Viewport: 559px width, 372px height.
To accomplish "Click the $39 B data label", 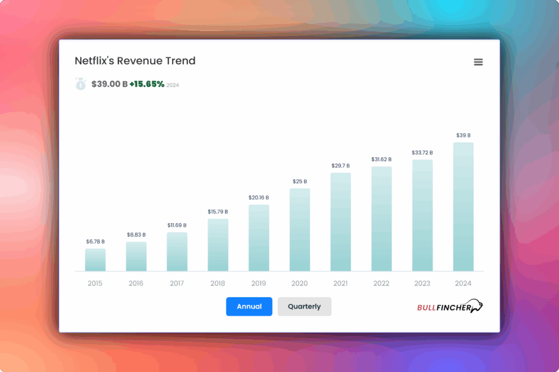I will [463, 135].
